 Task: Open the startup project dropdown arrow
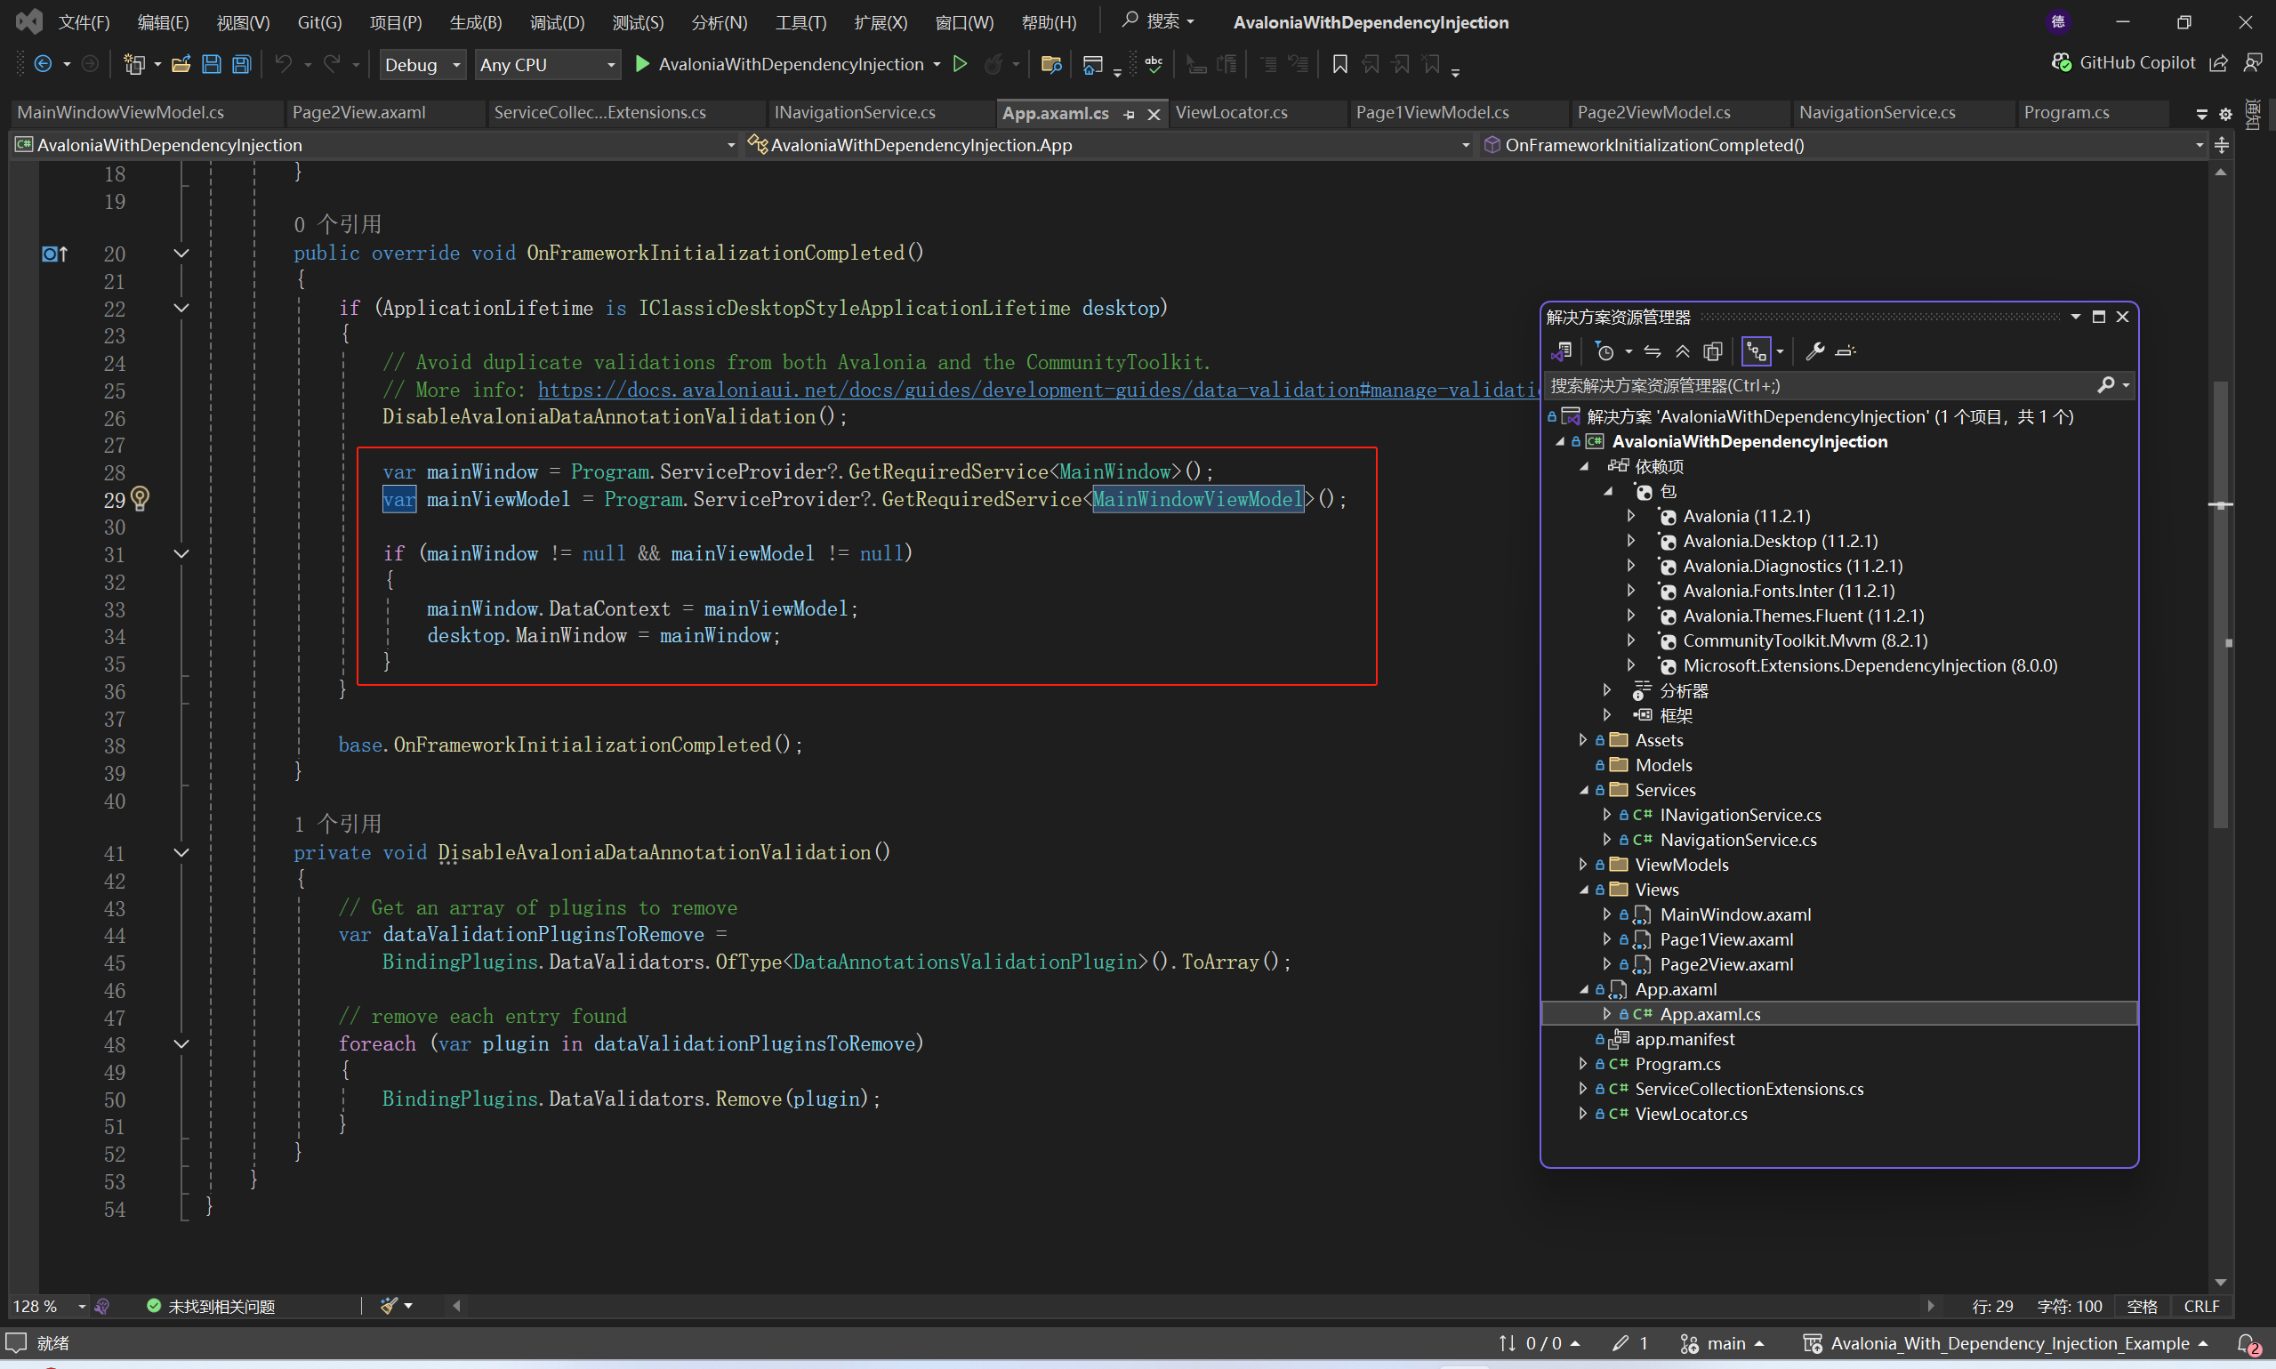pos(937,65)
